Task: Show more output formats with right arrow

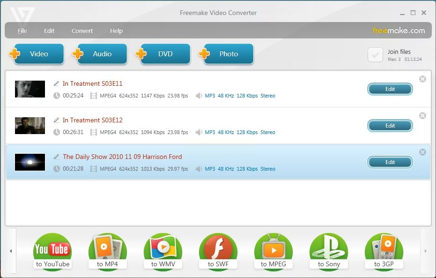Action: point(425,251)
